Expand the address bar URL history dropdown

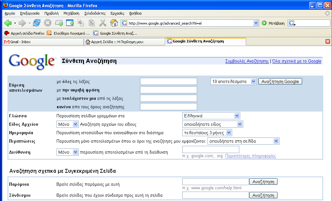click(x=256, y=23)
